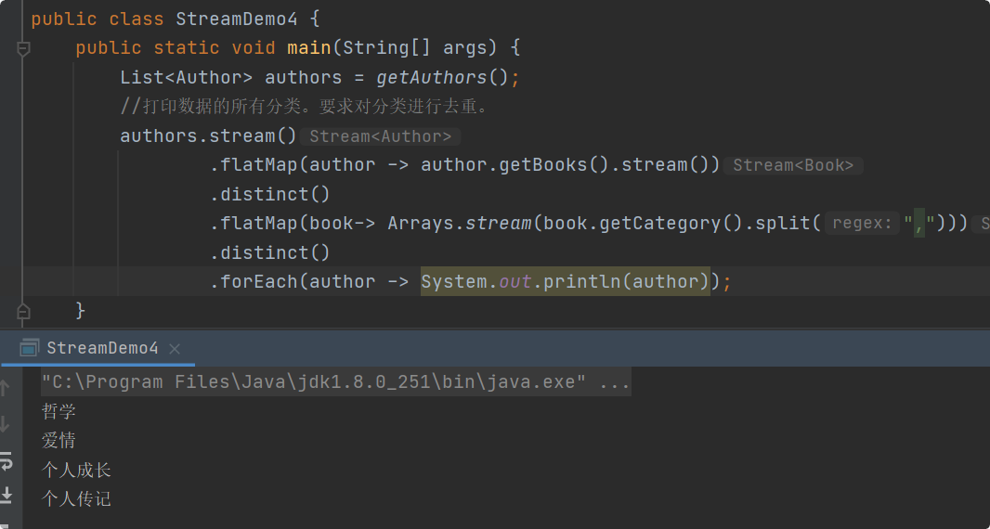
Task: Collapse the main method using fold marker
Action: click(x=23, y=48)
